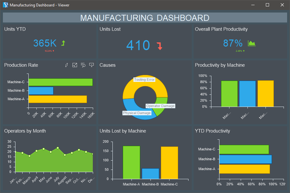Click the green up arrow beside 365K
Viewport: 290px width, 193px height.
click(63, 43)
